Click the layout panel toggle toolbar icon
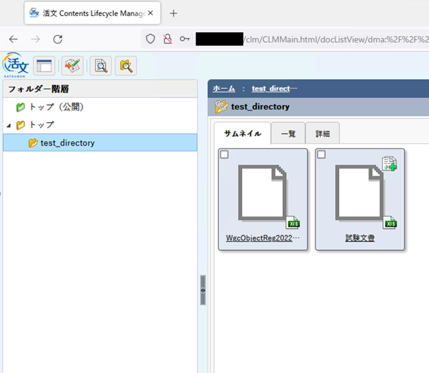This screenshot has width=429, height=373. [x=44, y=66]
